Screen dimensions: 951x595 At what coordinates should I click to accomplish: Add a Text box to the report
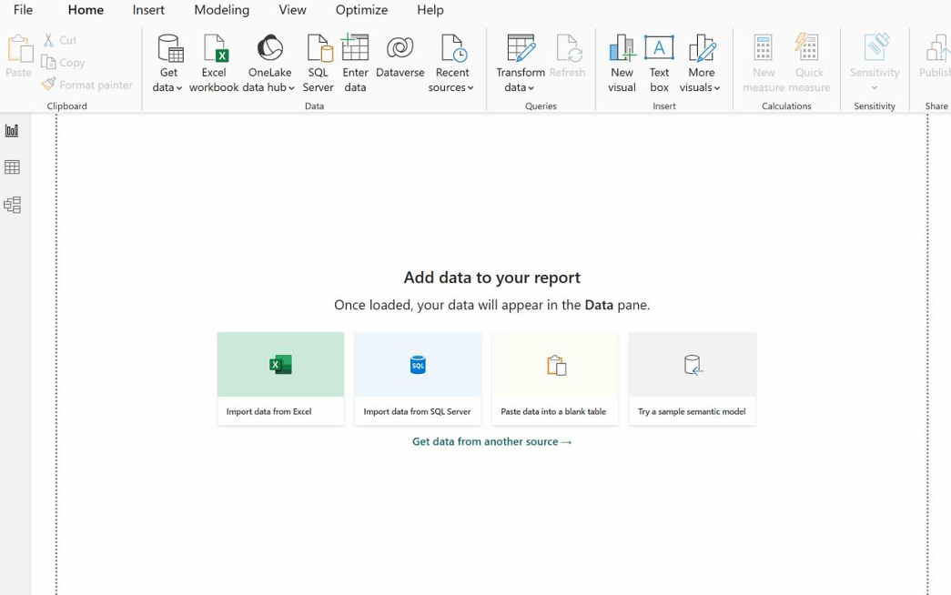[659, 64]
